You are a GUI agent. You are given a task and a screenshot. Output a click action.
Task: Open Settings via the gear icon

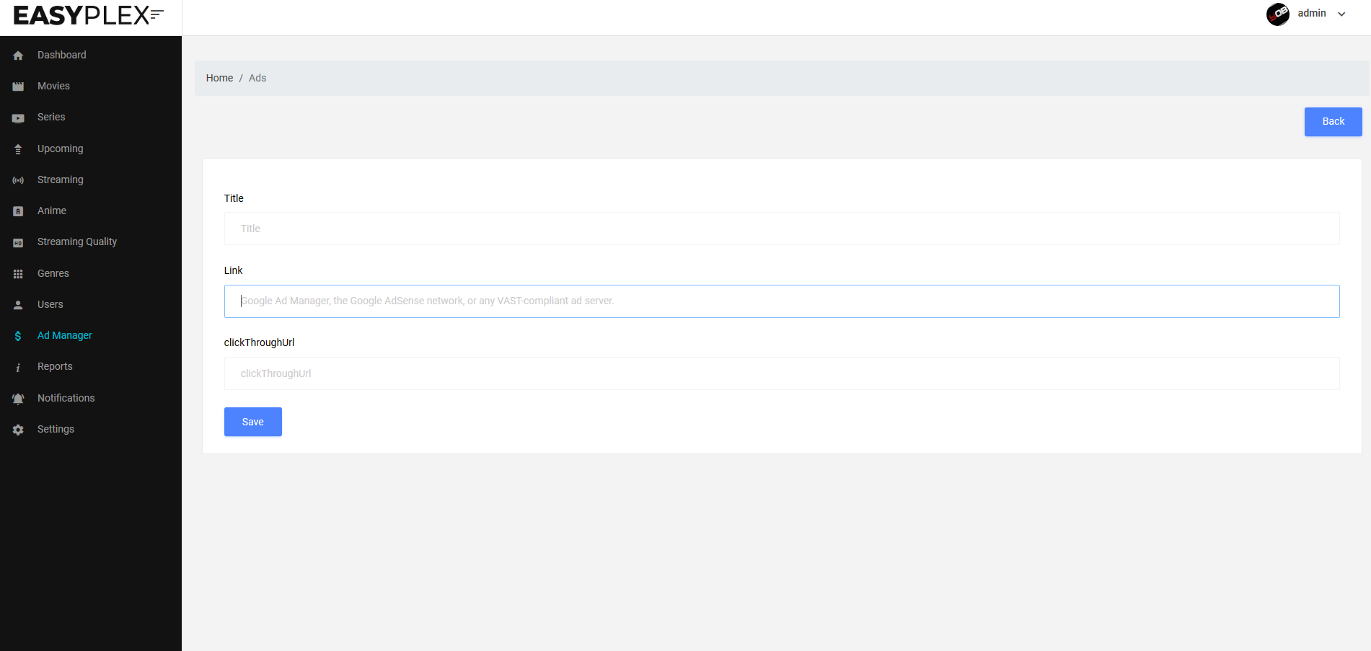pos(18,429)
